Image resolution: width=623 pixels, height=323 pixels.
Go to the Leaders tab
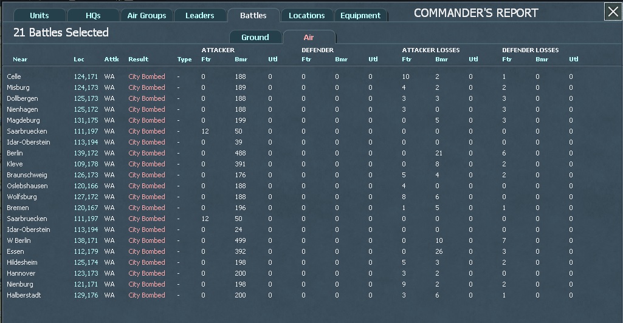click(199, 15)
